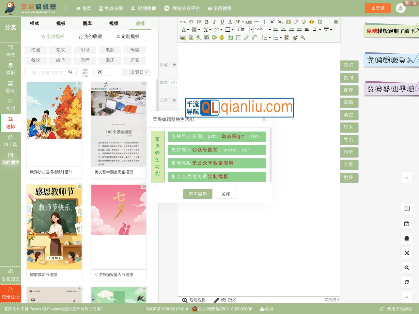Click the insert hyperlink chain icon
This screenshot has width=419, height=314.
[x=246, y=38]
